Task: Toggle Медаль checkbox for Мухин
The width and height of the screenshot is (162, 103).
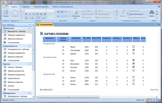Action: pyautogui.click(x=133, y=46)
